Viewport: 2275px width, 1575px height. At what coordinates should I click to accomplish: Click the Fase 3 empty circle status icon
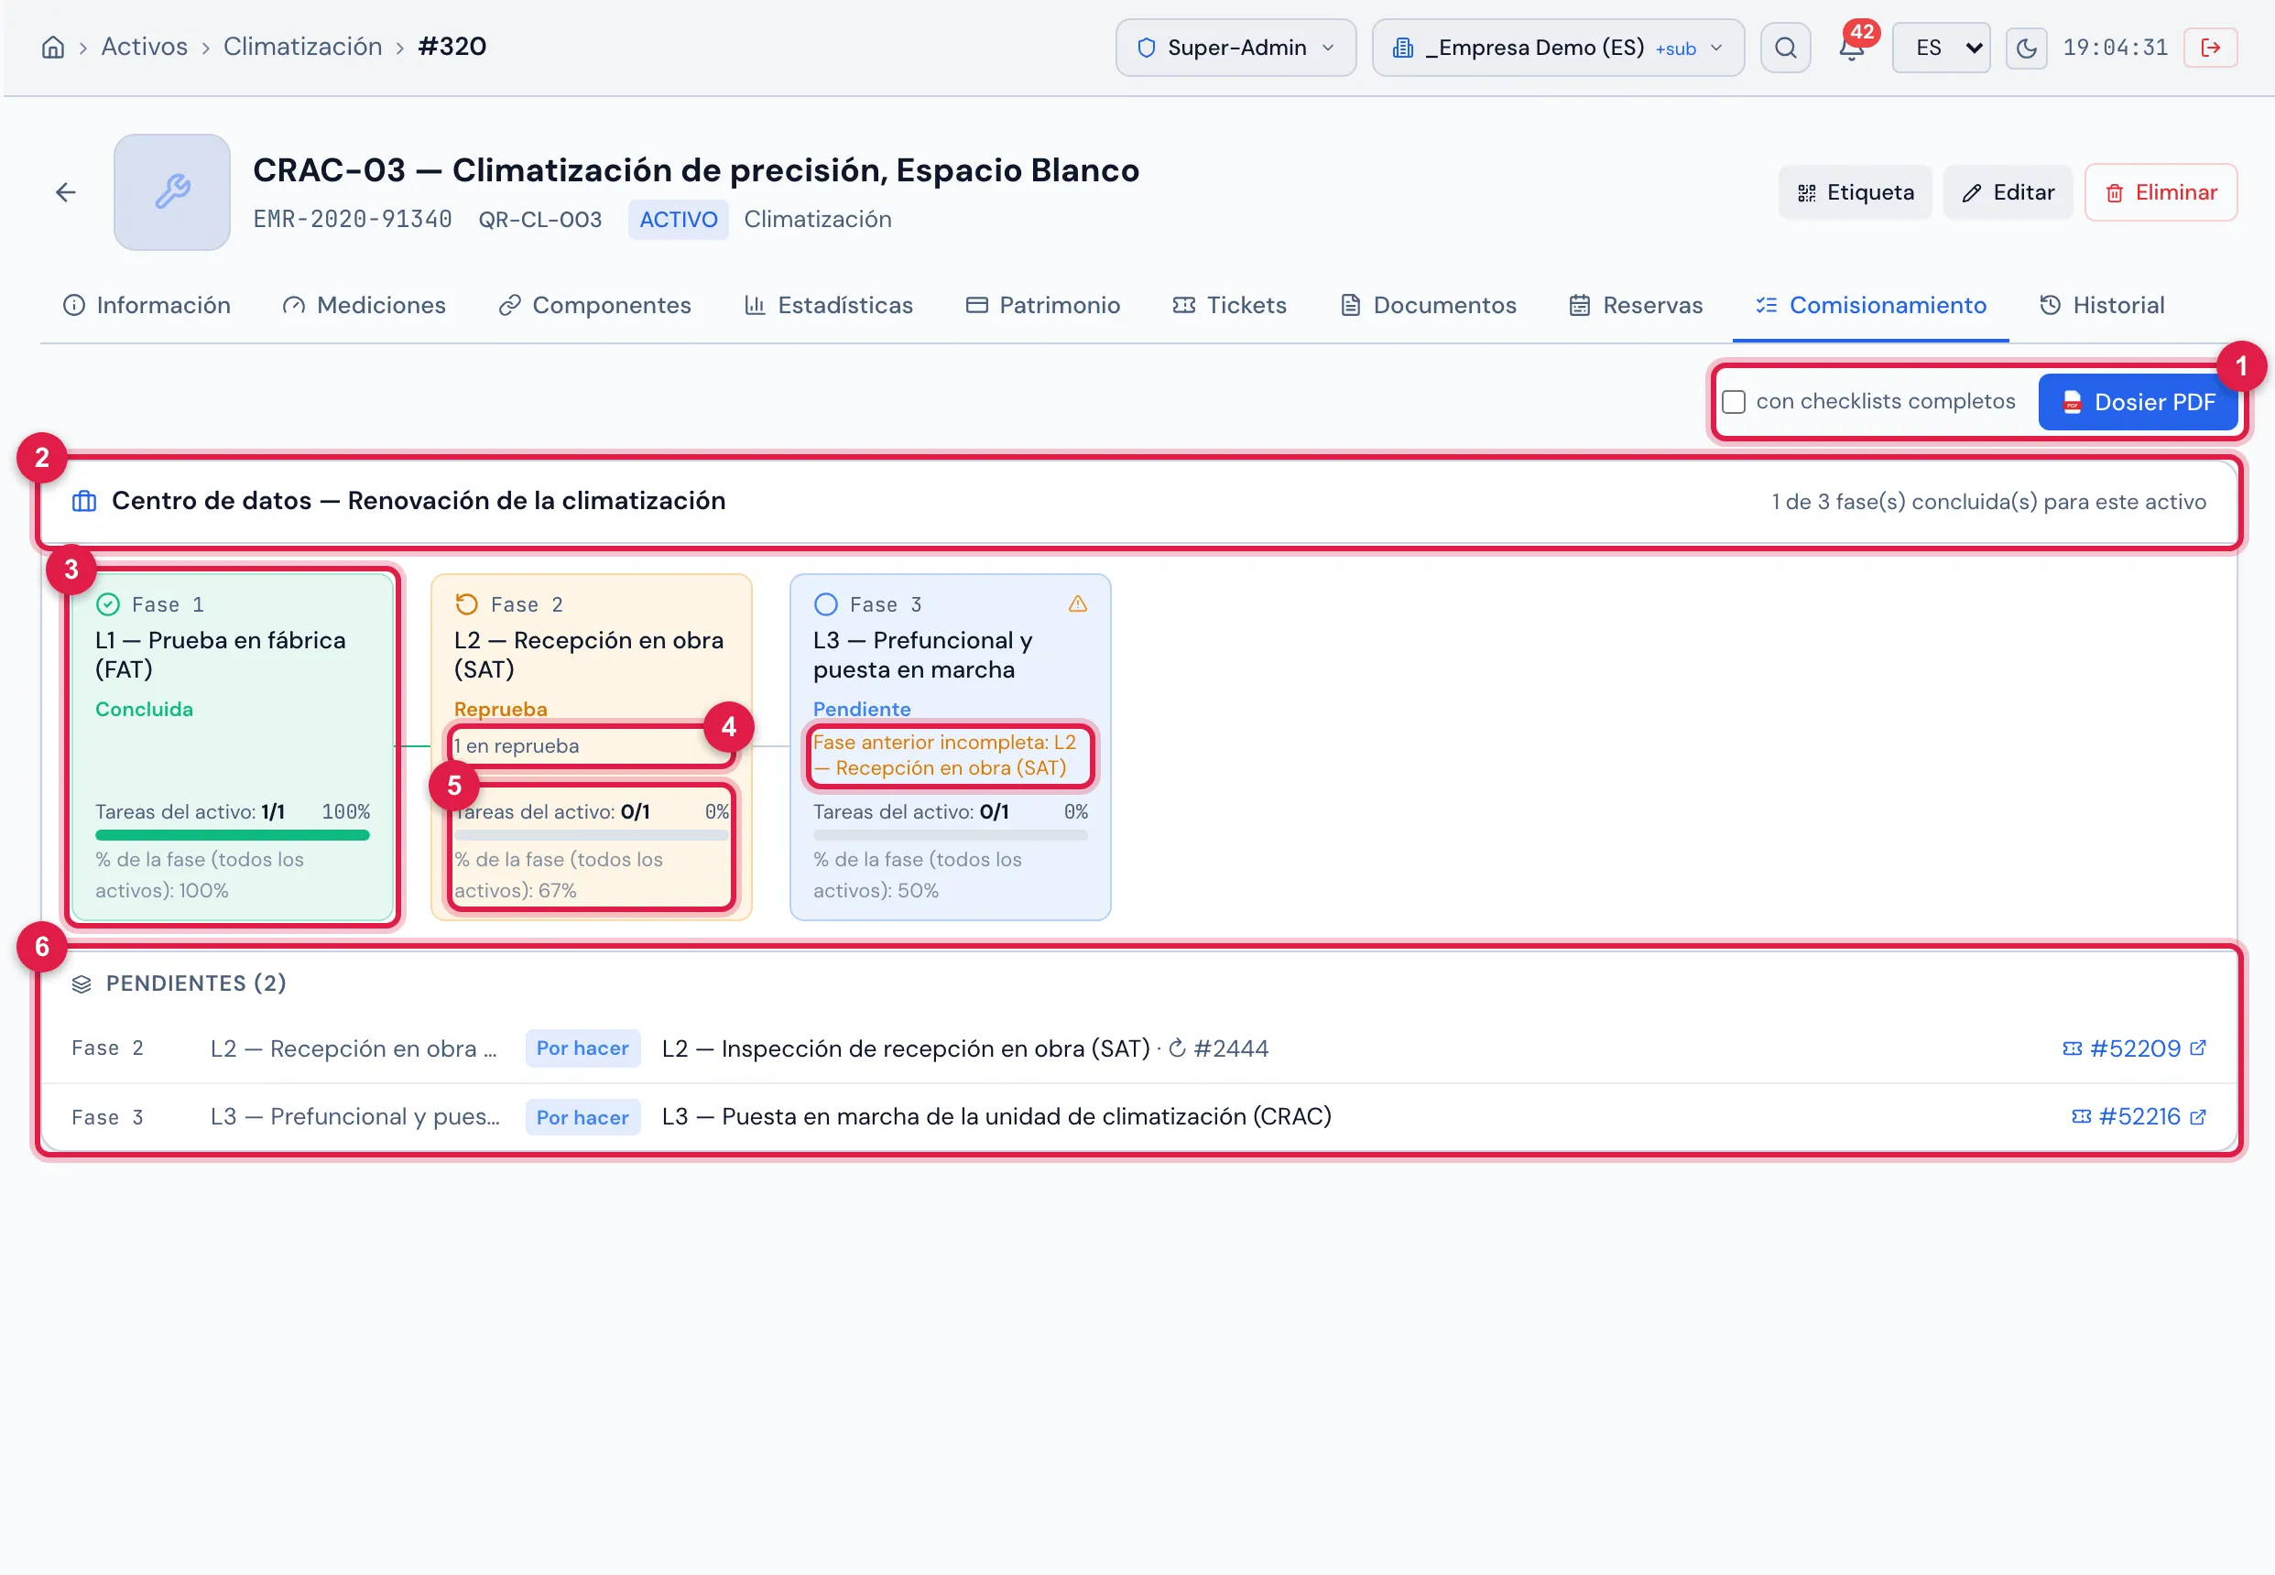[826, 604]
